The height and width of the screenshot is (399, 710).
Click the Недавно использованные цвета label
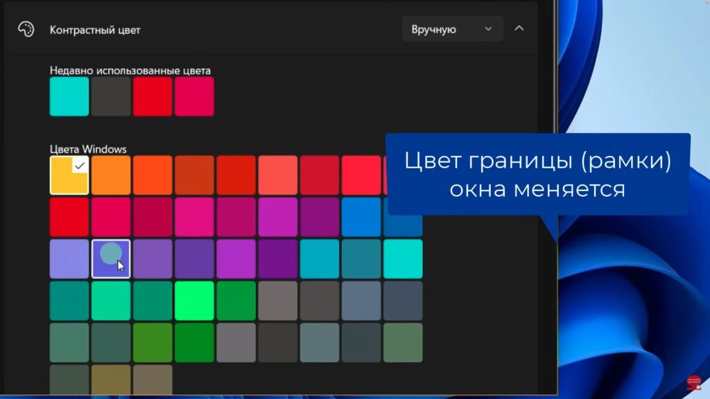[x=130, y=71]
